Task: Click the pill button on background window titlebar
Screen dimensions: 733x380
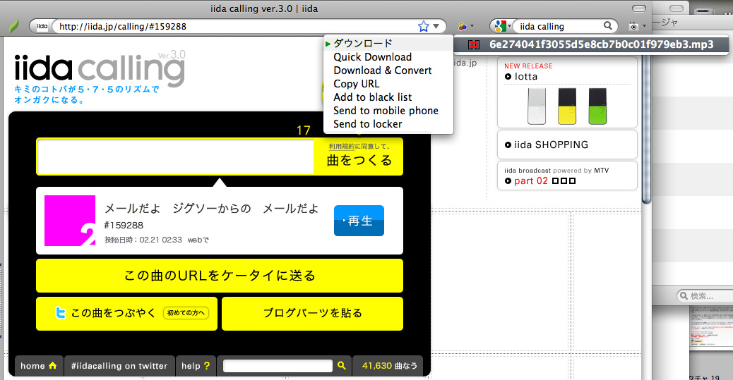Action: coord(676,8)
